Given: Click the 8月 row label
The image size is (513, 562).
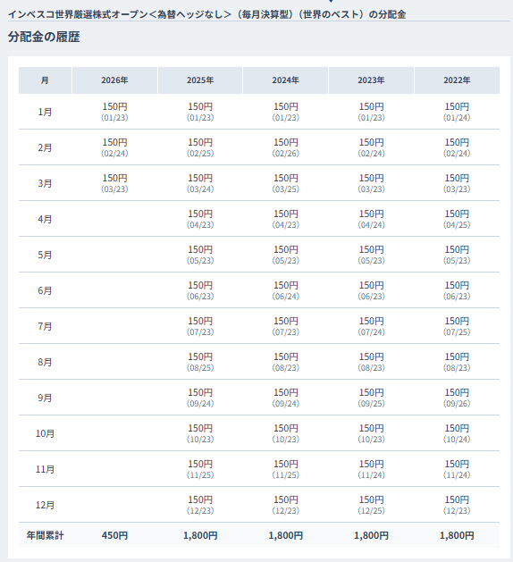Looking at the screenshot, I should coord(45,362).
